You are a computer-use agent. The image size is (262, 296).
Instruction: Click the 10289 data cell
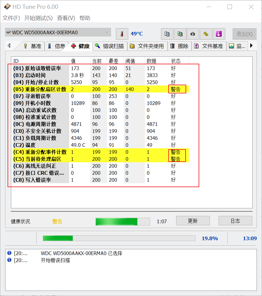click(x=153, y=103)
